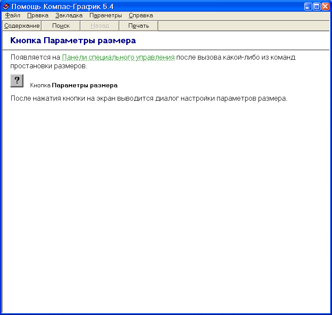Follow the Панели специального управления link

tap(118, 57)
